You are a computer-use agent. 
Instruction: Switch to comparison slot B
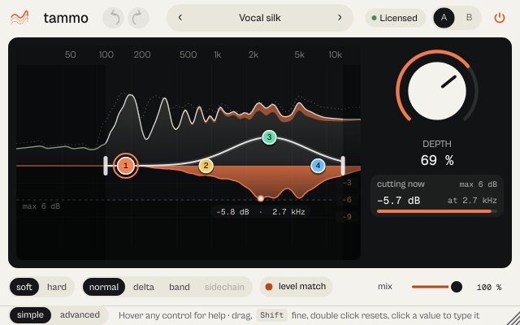click(x=469, y=18)
